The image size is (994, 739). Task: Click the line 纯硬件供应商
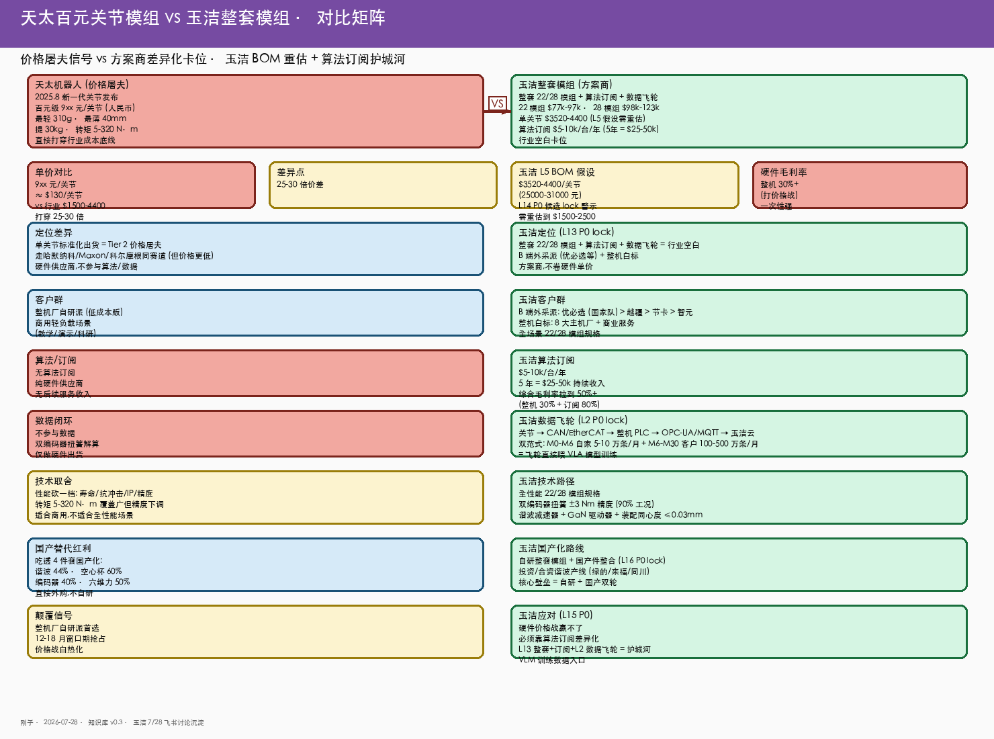pyautogui.click(x=59, y=384)
